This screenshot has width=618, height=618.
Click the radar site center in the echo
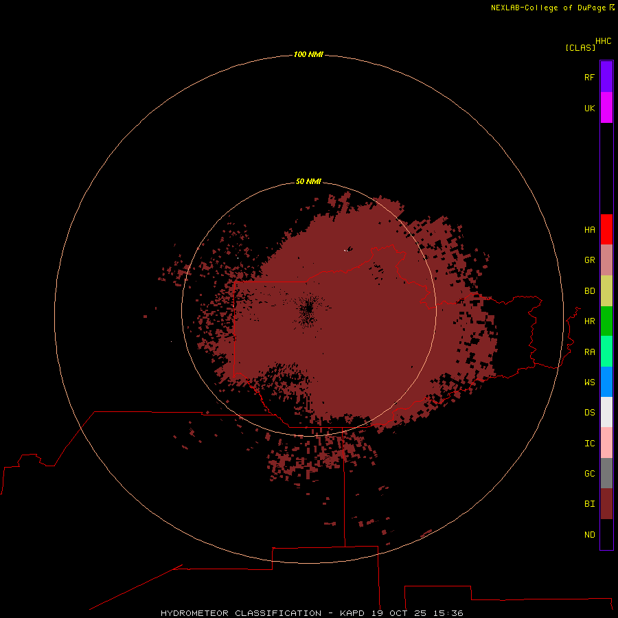tap(308, 310)
